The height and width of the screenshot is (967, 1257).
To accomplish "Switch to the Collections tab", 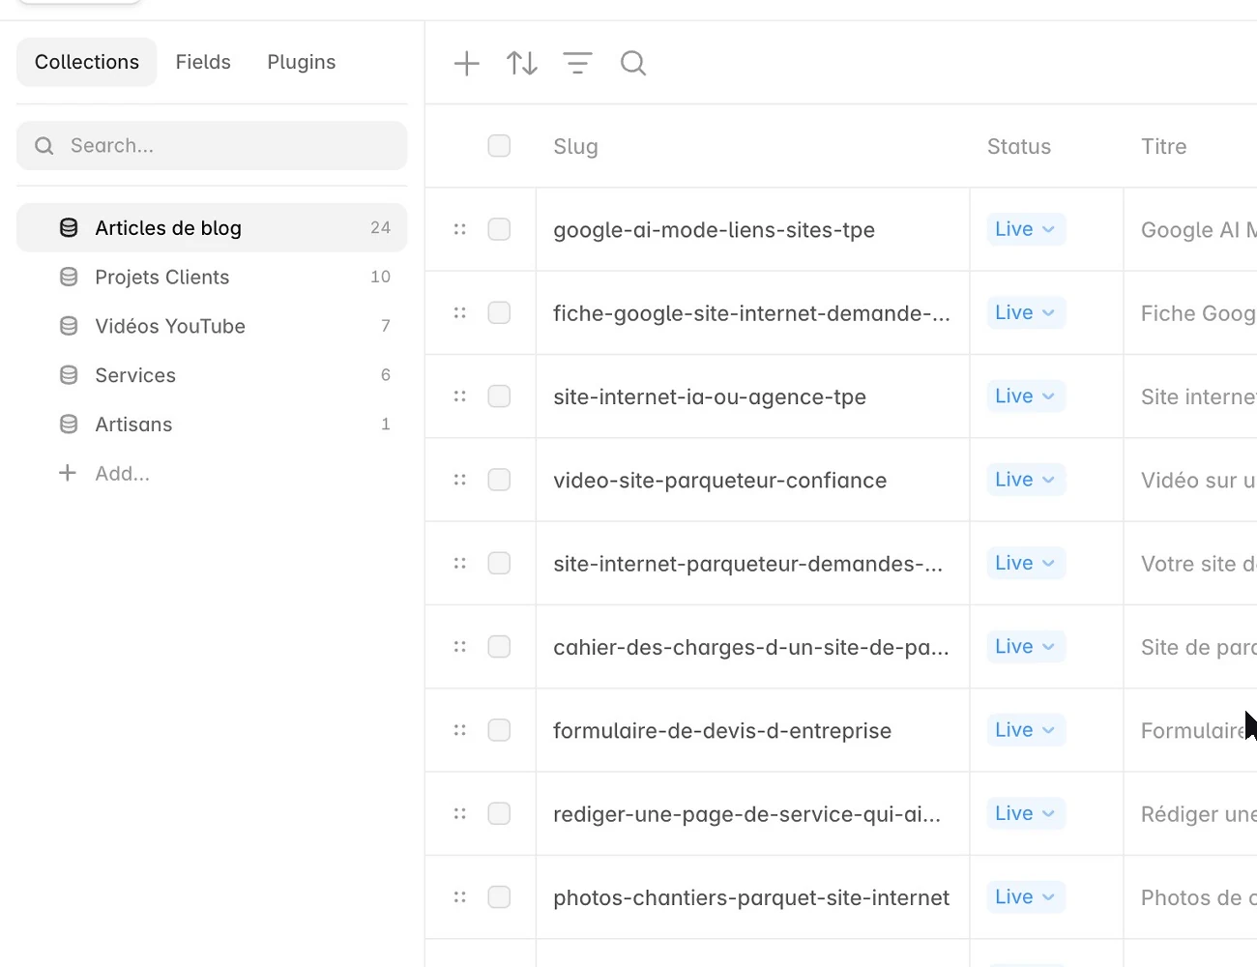I will coord(87,62).
